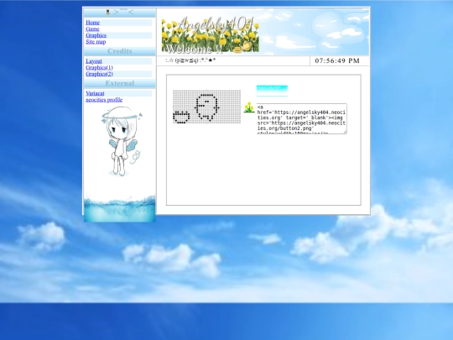
Task: Open the Graphics(1) credits link
Action: [x=99, y=68]
